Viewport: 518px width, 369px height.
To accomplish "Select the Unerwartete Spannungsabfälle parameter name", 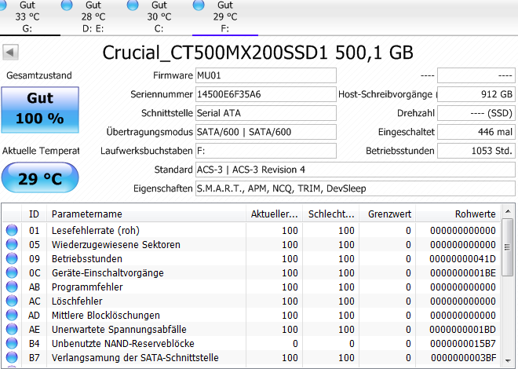I will coord(119,330).
